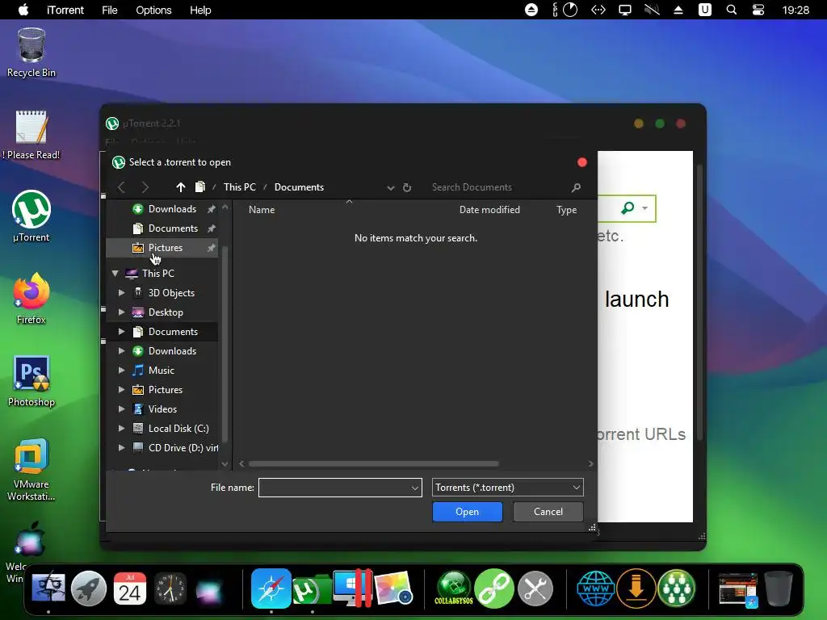Open the File menu in menu bar
The width and height of the screenshot is (827, 620).
pos(110,10)
